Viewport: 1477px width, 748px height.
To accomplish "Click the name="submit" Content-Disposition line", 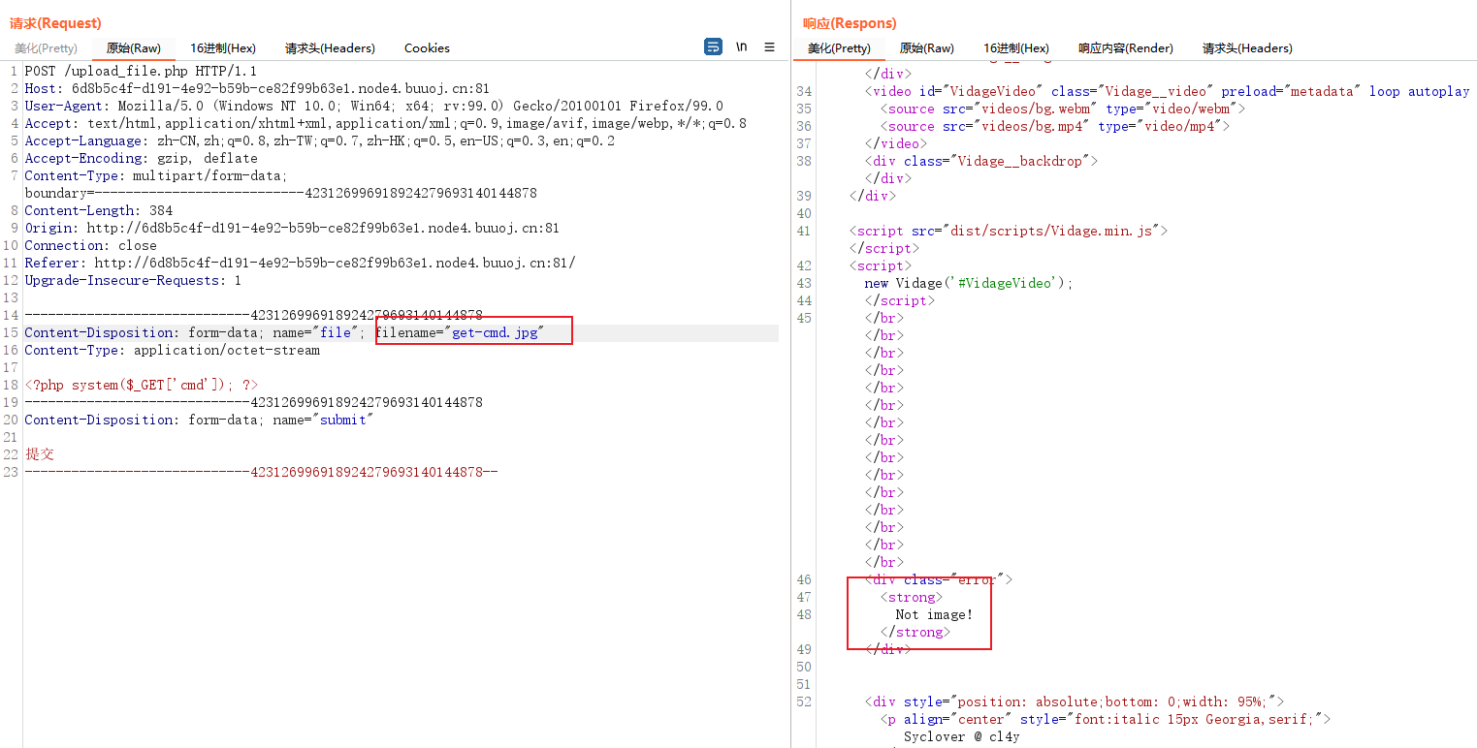I will click(x=199, y=420).
